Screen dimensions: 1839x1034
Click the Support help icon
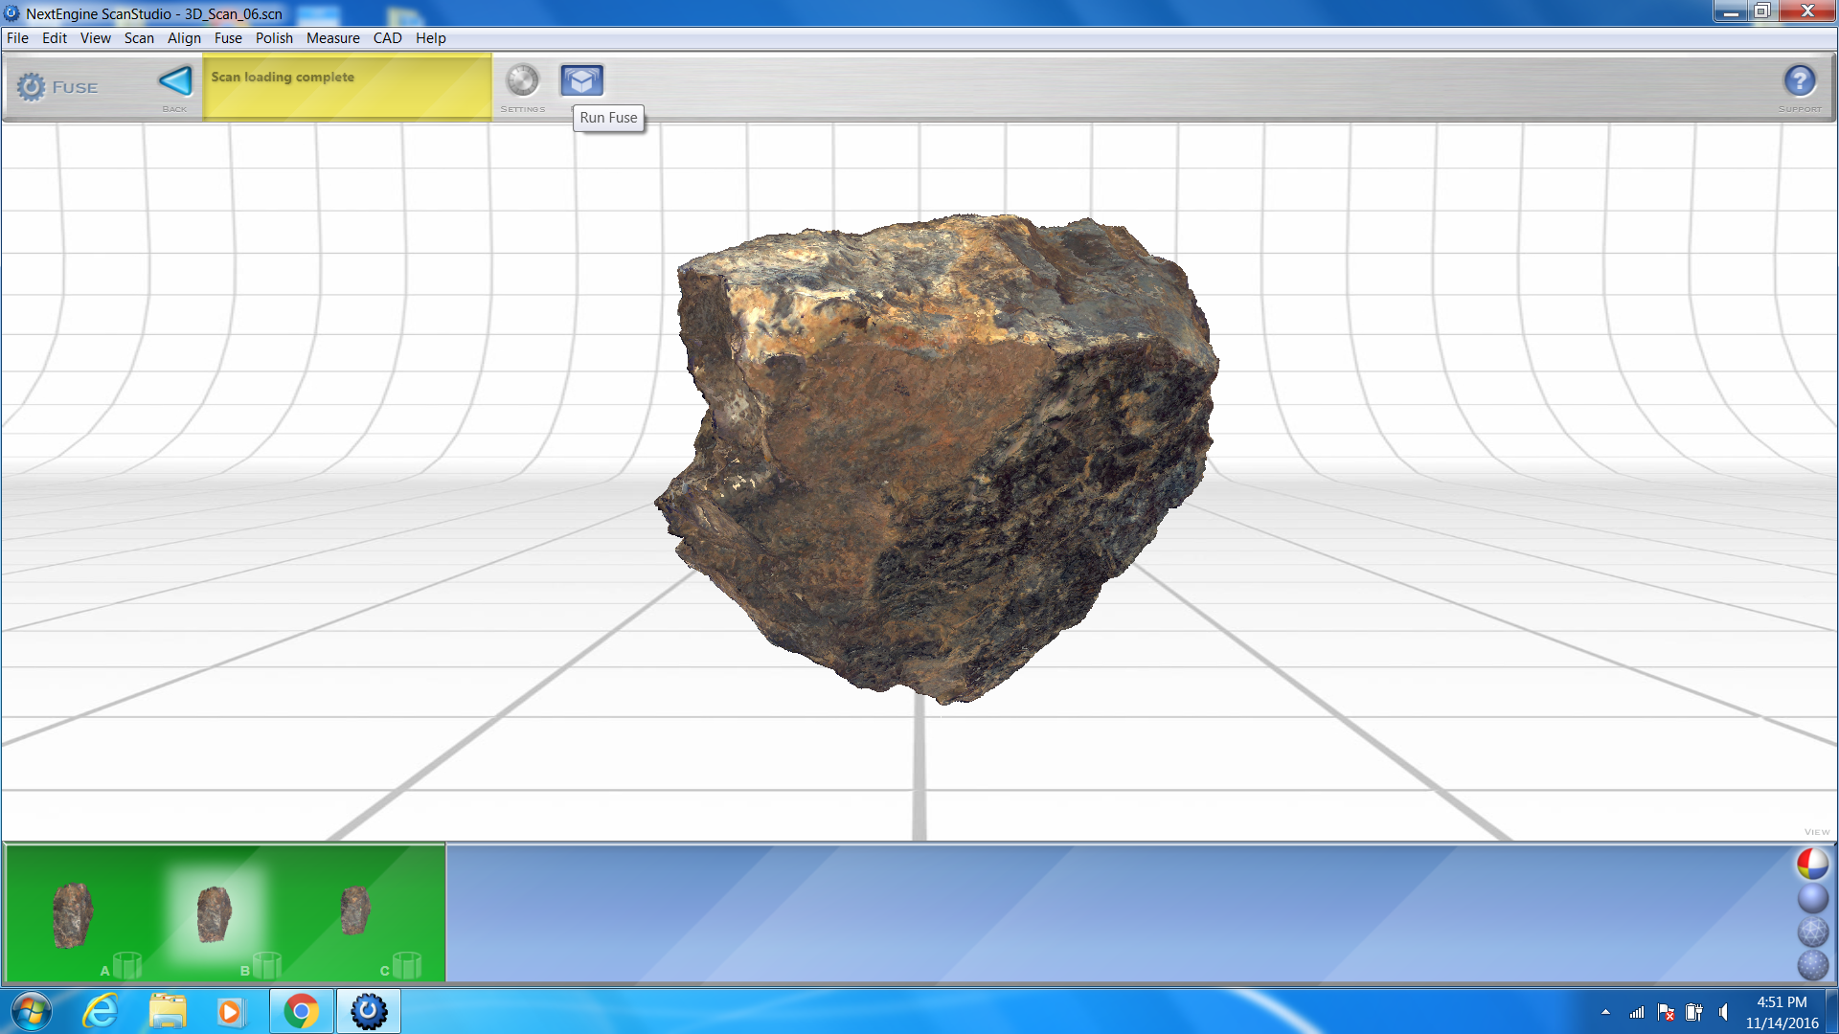[1799, 83]
